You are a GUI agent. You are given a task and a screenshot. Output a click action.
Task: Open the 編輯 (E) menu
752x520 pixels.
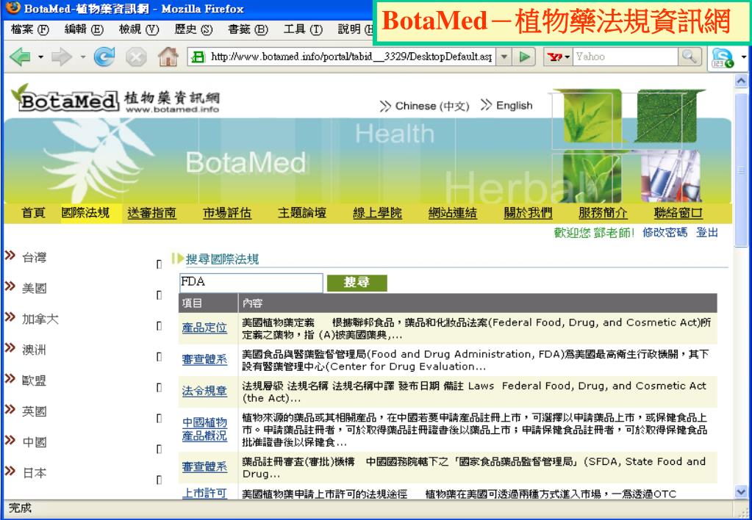tap(84, 29)
